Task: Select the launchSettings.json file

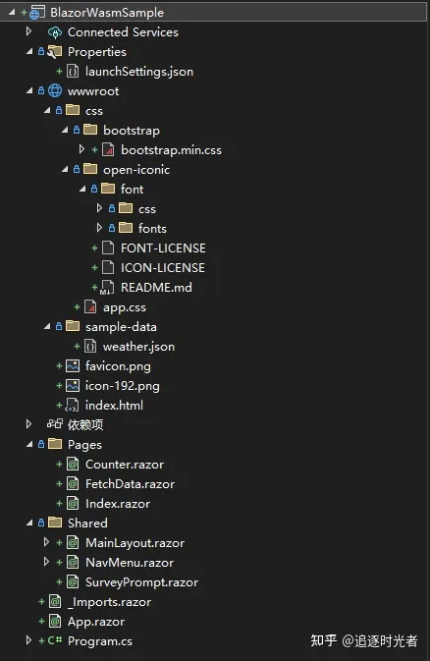Action: pyautogui.click(x=139, y=72)
